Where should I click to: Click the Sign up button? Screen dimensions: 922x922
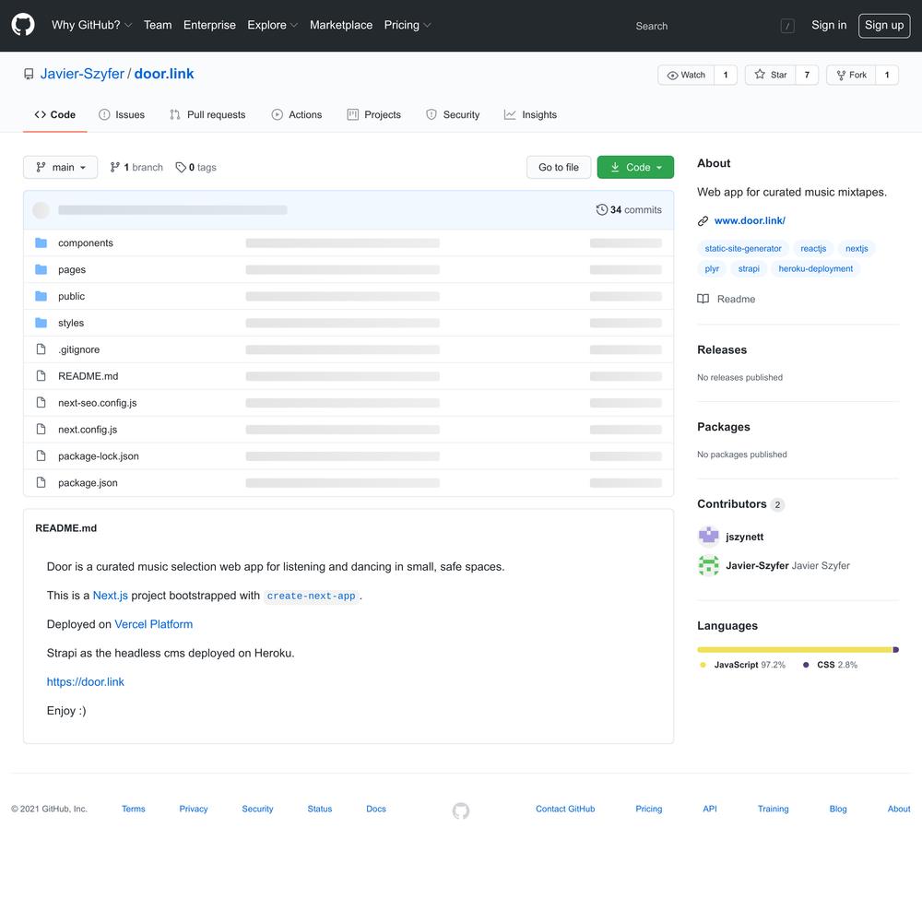pyautogui.click(x=884, y=25)
